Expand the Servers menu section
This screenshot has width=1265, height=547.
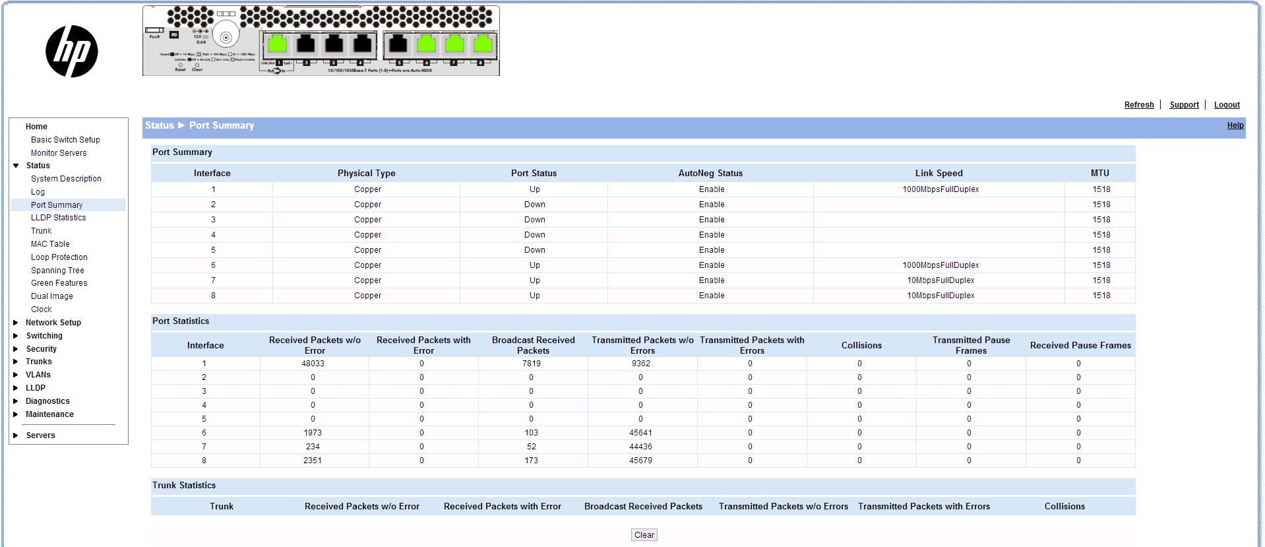(x=16, y=435)
